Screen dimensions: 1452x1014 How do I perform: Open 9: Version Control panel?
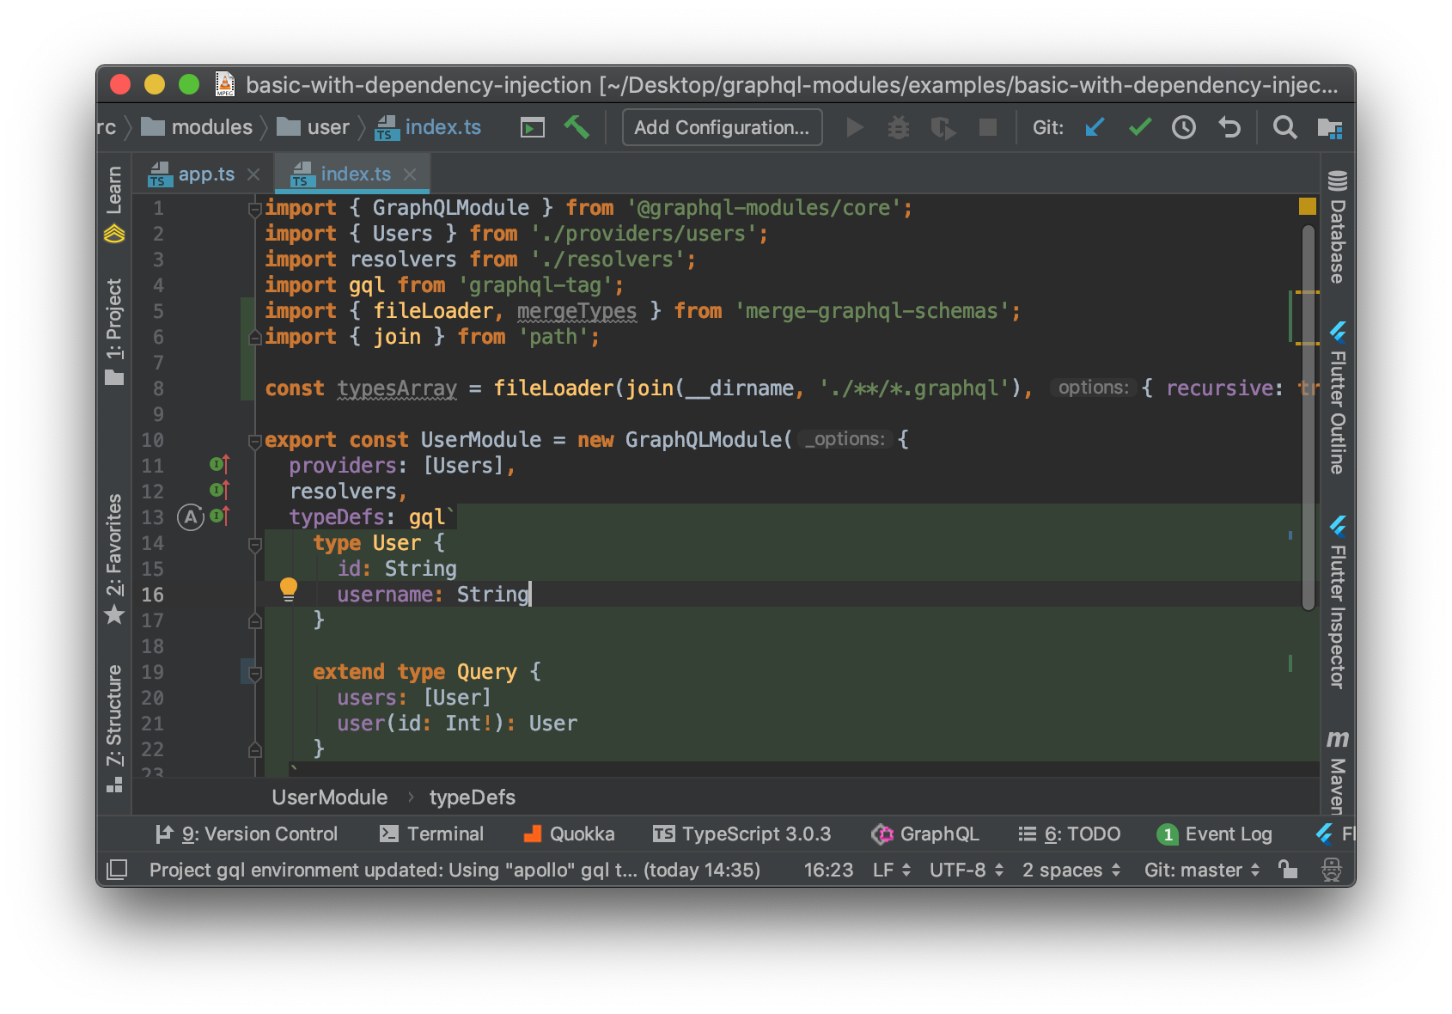247,834
